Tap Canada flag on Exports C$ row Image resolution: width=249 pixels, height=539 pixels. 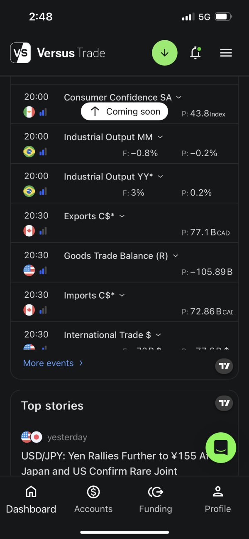click(x=29, y=231)
